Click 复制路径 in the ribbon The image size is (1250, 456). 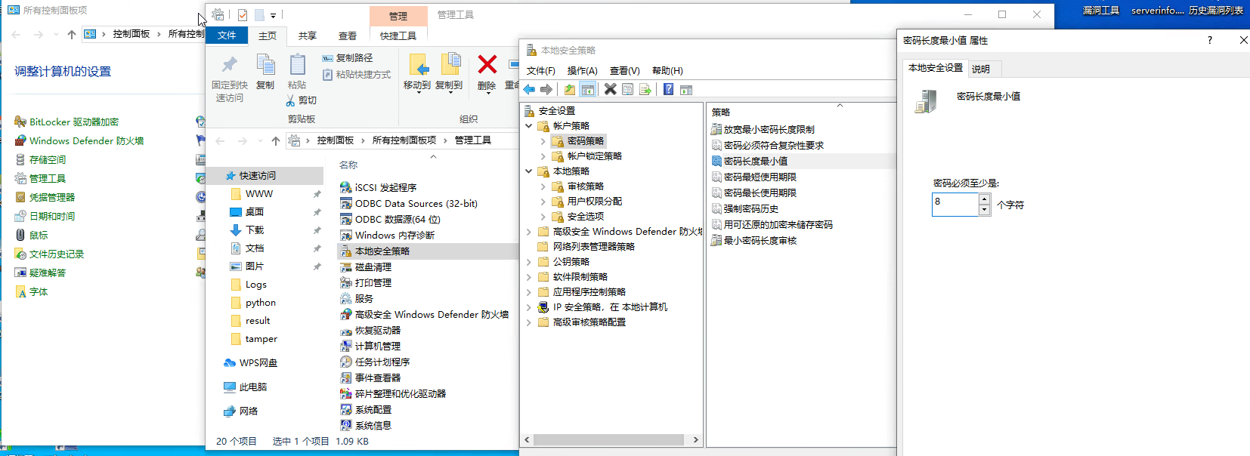pyautogui.click(x=348, y=58)
